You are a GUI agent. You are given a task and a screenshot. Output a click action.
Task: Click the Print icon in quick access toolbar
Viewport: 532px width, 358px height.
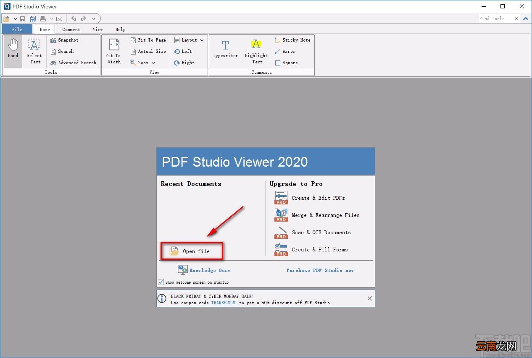[43, 18]
